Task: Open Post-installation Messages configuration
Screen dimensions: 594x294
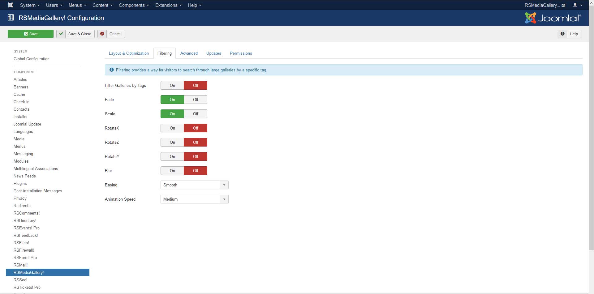Action: click(38, 191)
